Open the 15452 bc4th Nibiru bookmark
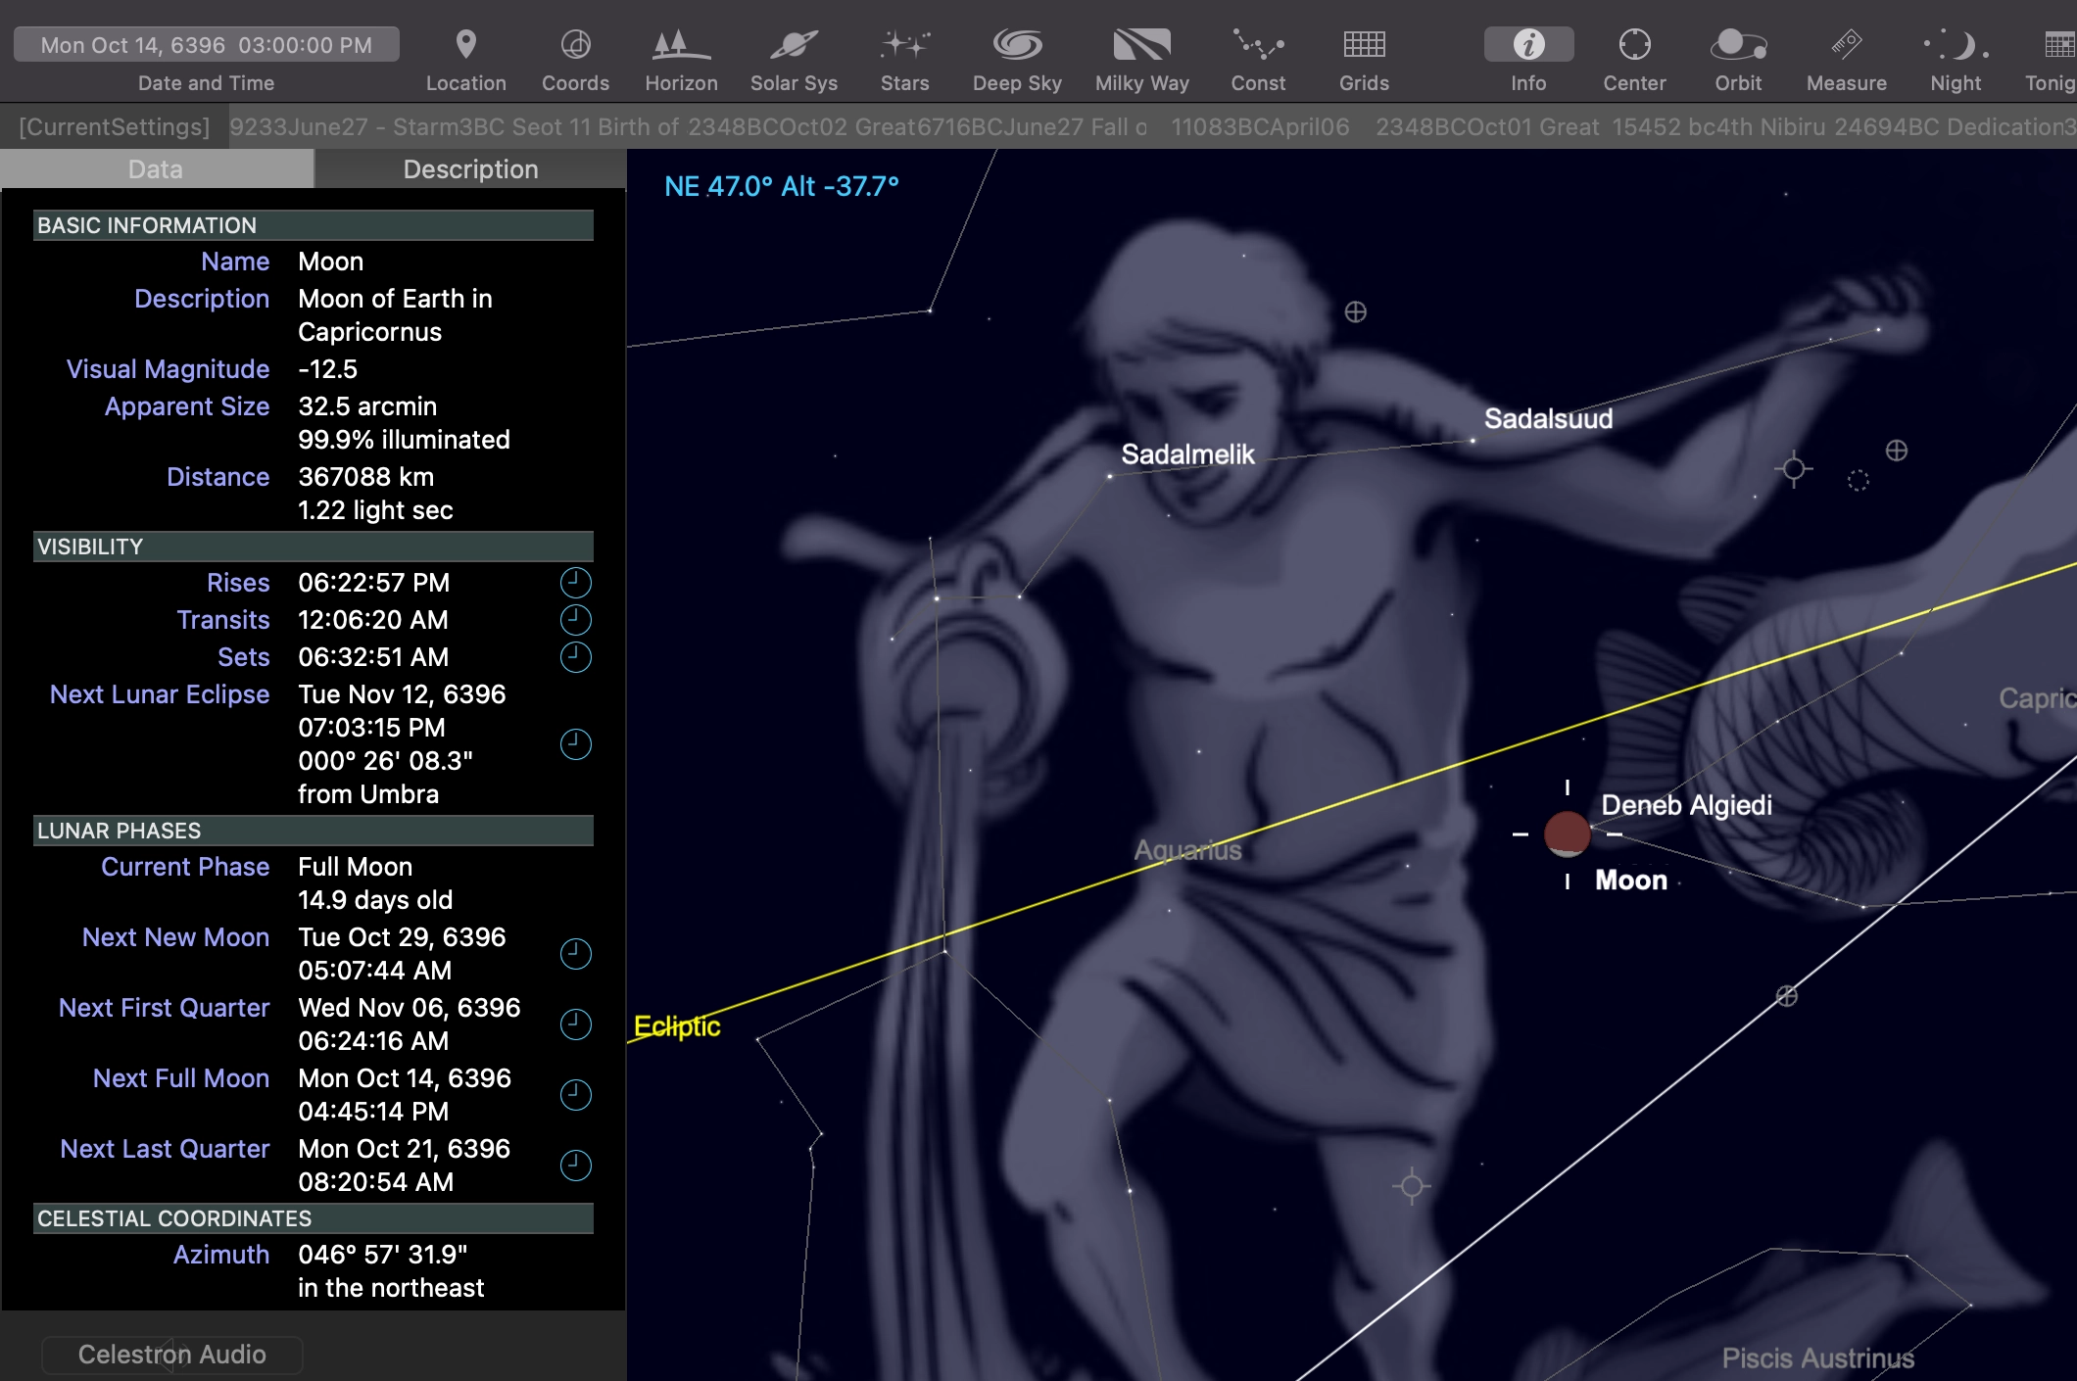This screenshot has width=2077, height=1381. [1719, 127]
